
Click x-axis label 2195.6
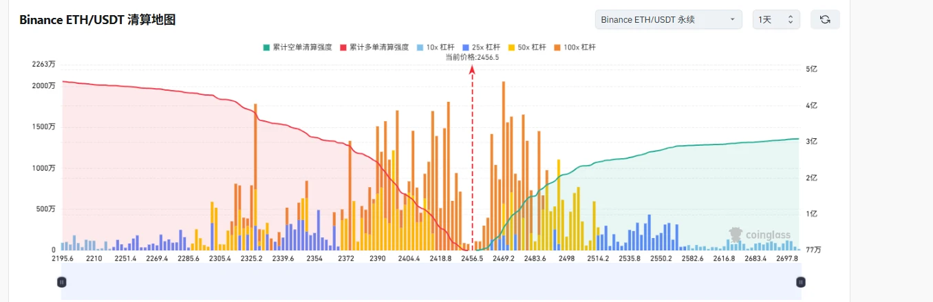tap(63, 259)
